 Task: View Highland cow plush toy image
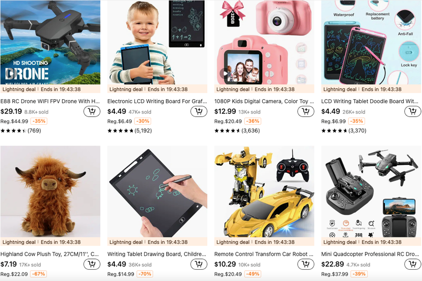click(x=50, y=192)
